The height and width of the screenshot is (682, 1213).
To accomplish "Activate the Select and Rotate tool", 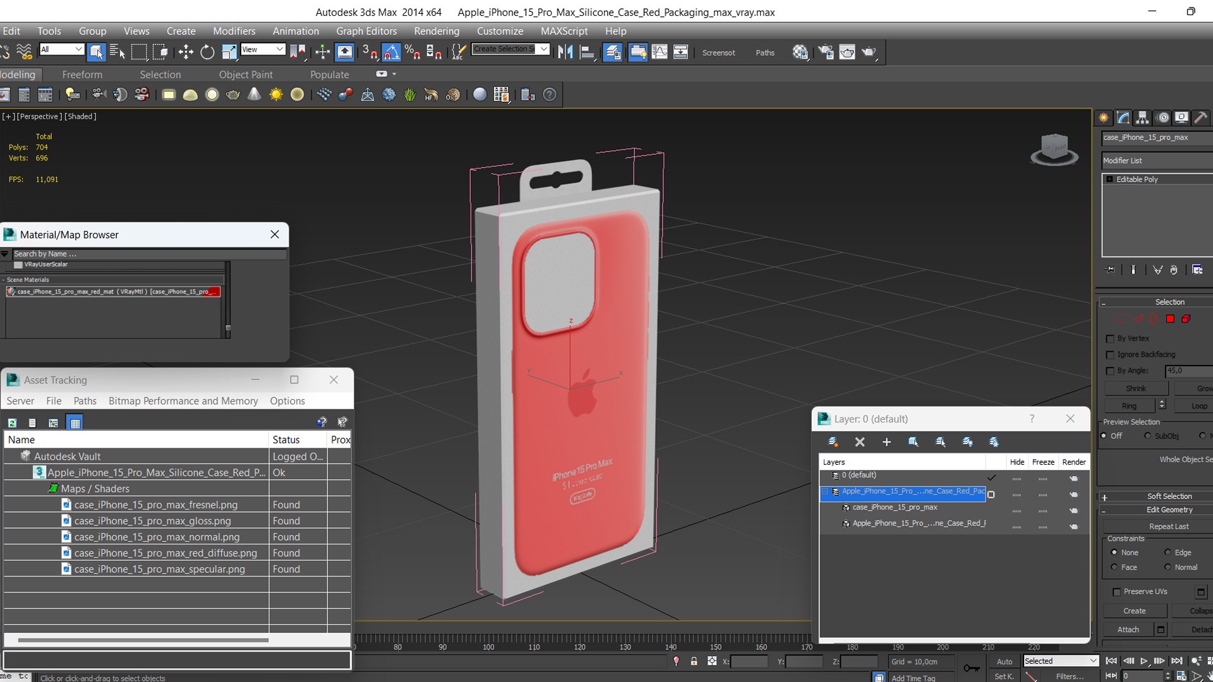I will click(x=207, y=52).
